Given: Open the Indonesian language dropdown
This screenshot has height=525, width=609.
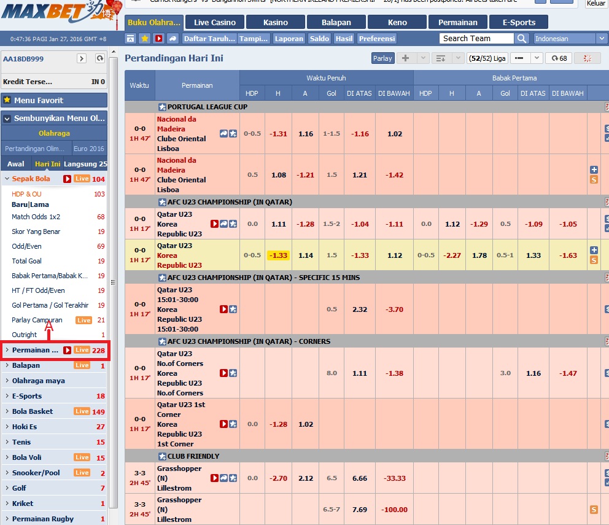Looking at the screenshot, I should pyautogui.click(x=569, y=38).
